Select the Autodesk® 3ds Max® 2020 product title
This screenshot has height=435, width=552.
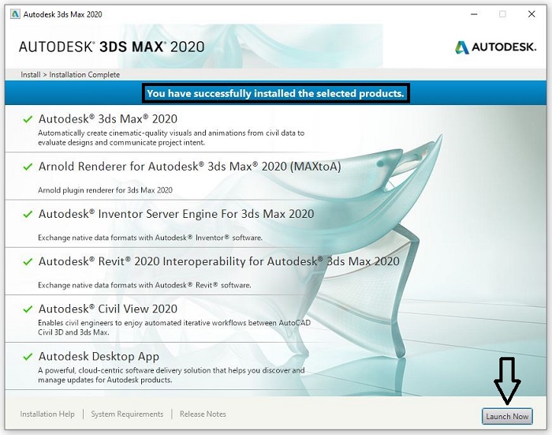[x=108, y=119]
